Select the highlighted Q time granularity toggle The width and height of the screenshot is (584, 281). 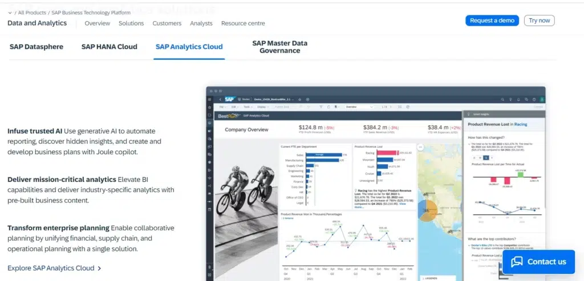(486, 158)
